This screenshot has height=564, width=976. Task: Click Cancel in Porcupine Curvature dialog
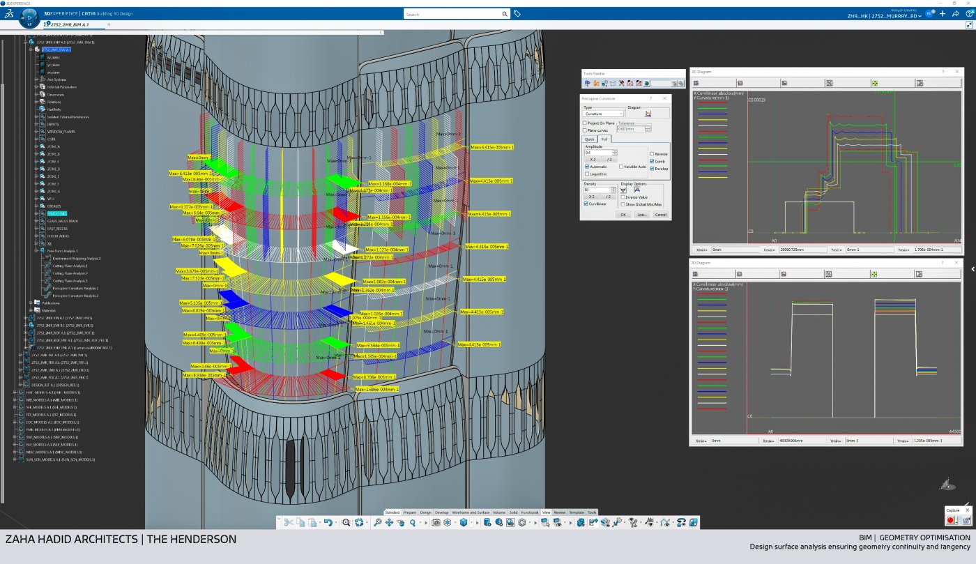660,215
